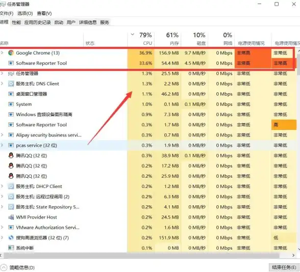This screenshot has width=300, height=272.
Task: Click the 任务管理器 process icon
Action: [x=11, y=73]
